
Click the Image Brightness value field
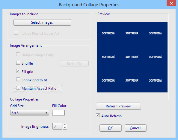pyautogui.click(x=57, y=126)
